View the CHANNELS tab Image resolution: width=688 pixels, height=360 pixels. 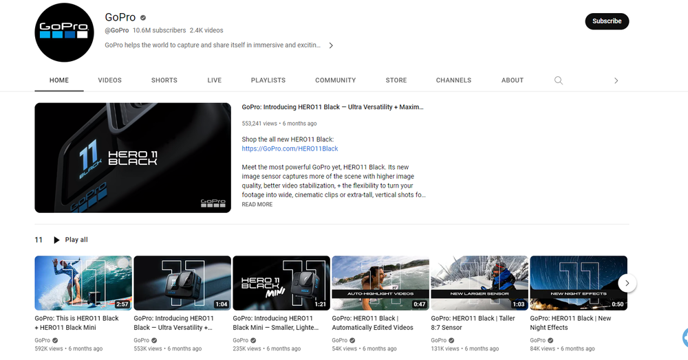[453, 80]
